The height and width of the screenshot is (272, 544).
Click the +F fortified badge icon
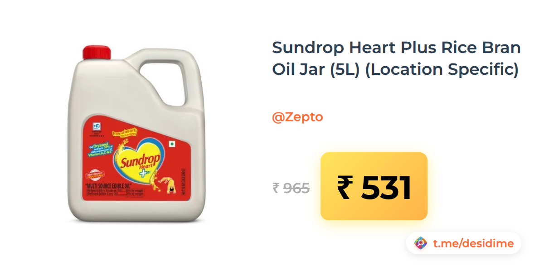click(97, 126)
